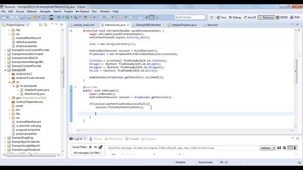Image resolution: width=303 pixels, height=170 pixels.
Task: Select All messages (no filter) entry
Action: (87, 153)
